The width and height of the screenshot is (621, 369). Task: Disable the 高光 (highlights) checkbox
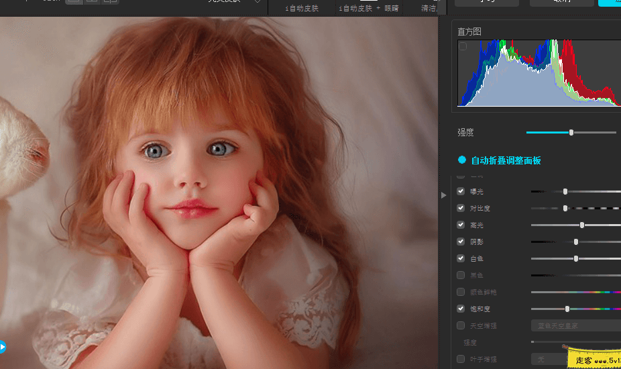pos(461,225)
